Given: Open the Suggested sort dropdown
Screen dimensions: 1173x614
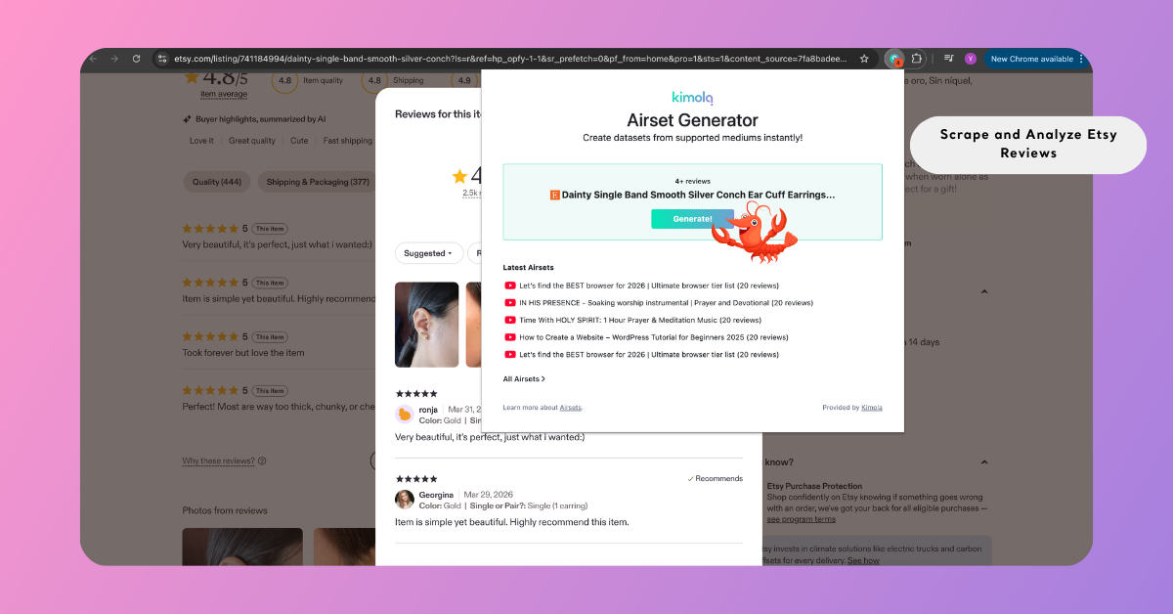Looking at the screenshot, I should (429, 253).
